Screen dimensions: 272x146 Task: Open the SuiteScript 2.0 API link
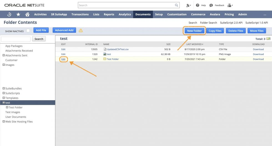[x=231, y=23]
